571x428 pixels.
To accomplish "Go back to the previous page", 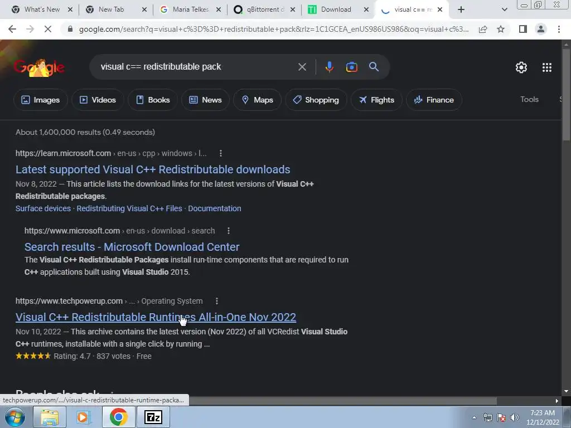I will coord(12,29).
